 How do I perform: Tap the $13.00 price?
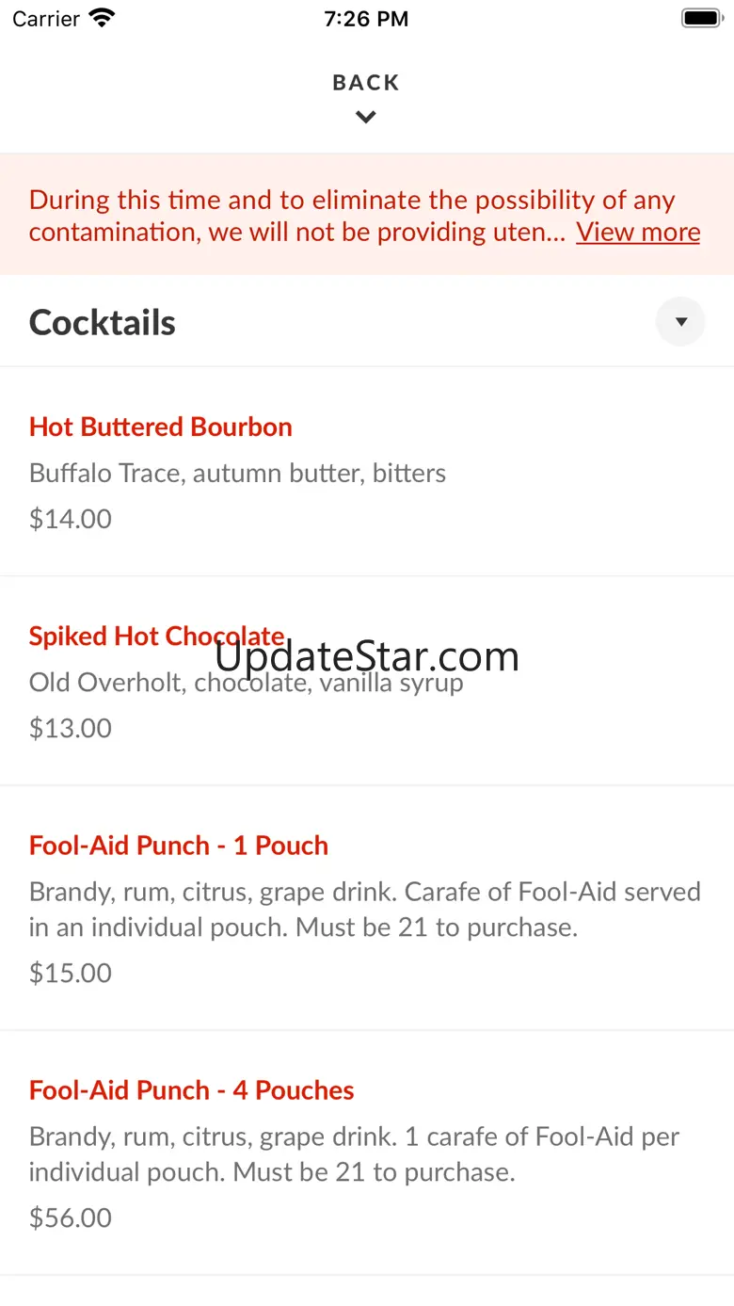click(x=71, y=728)
